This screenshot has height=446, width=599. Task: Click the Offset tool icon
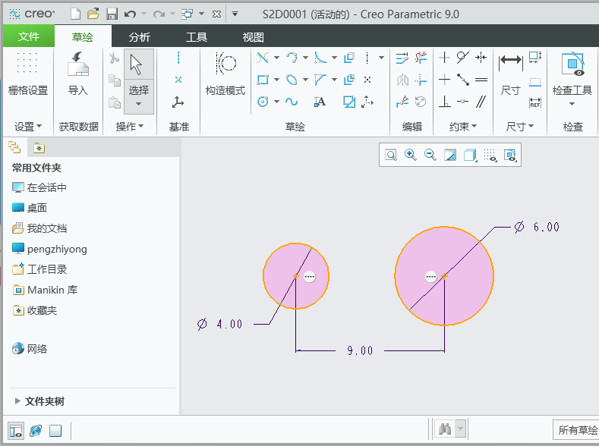click(x=349, y=58)
